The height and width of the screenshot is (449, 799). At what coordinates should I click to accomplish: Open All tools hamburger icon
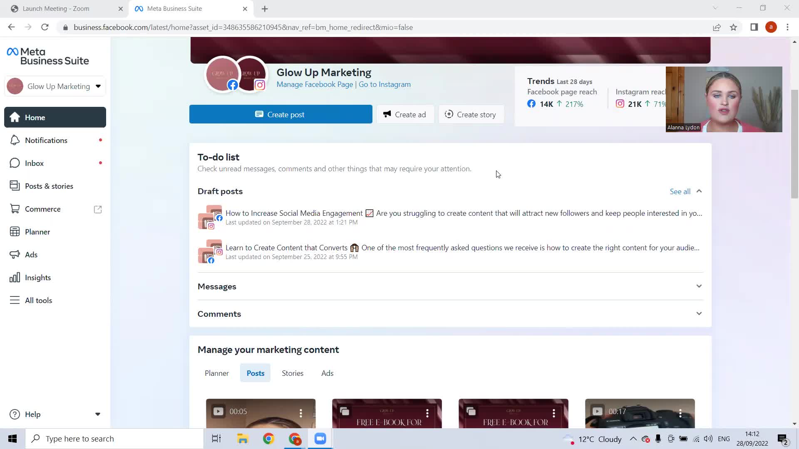coord(15,300)
